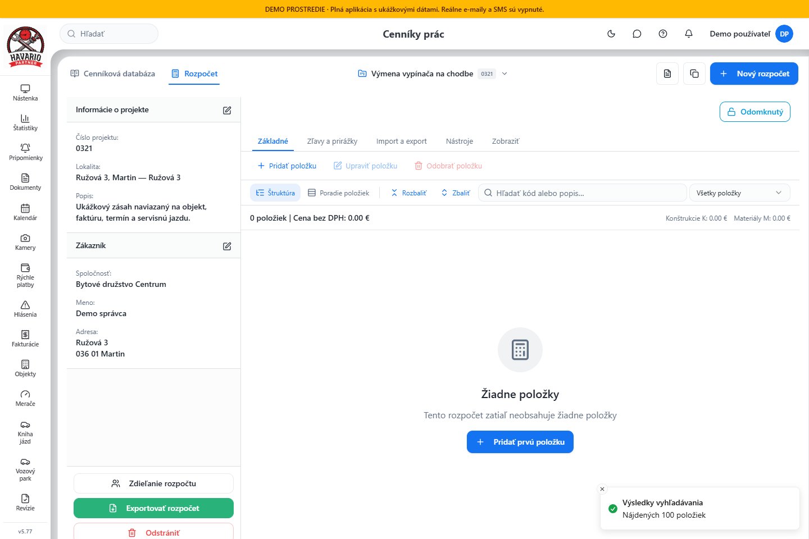Click the duplicate budget icon button
This screenshot has width=809, height=539.
coord(694,74)
